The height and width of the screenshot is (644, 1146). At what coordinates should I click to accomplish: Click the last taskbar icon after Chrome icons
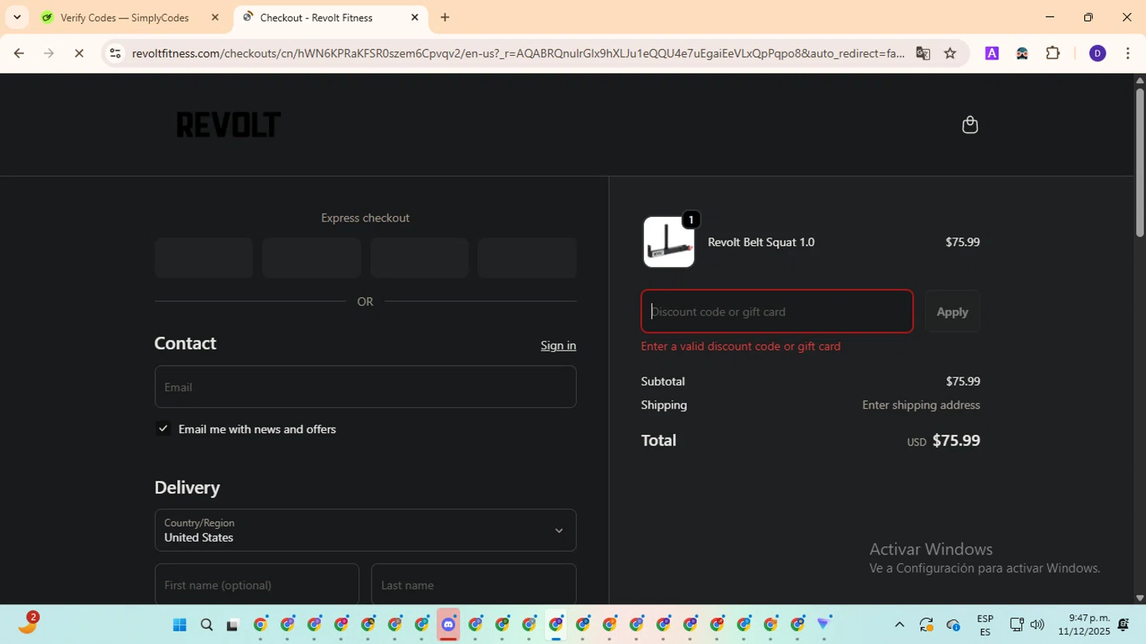coord(824,624)
